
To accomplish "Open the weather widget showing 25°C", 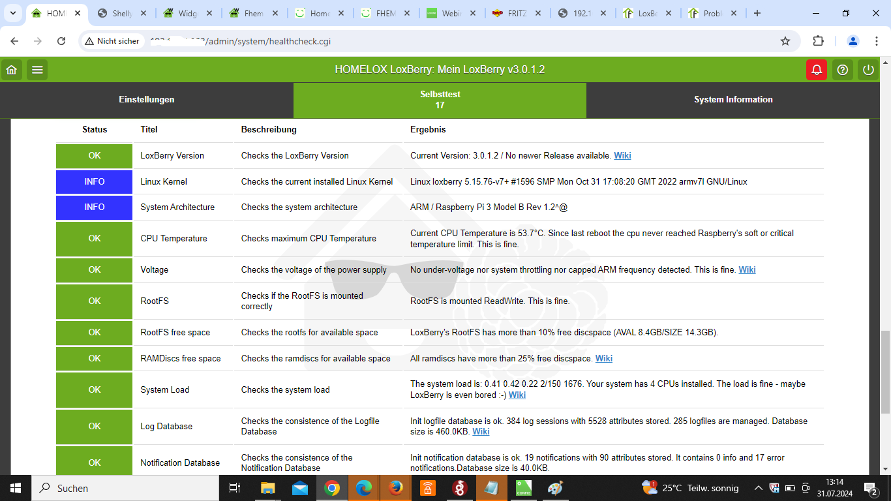I will click(x=690, y=488).
